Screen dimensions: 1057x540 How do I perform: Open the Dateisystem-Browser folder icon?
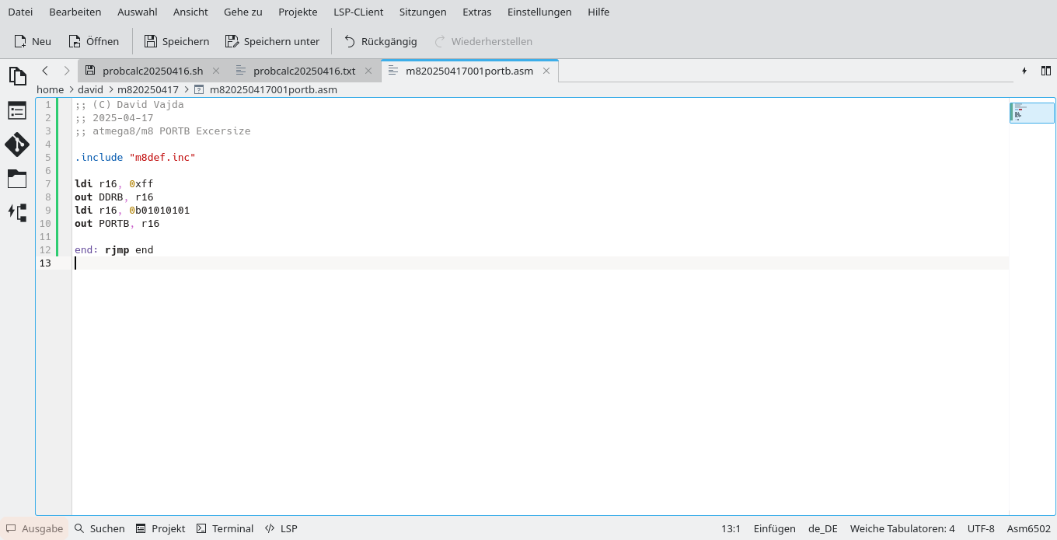pyautogui.click(x=17, y=179)
